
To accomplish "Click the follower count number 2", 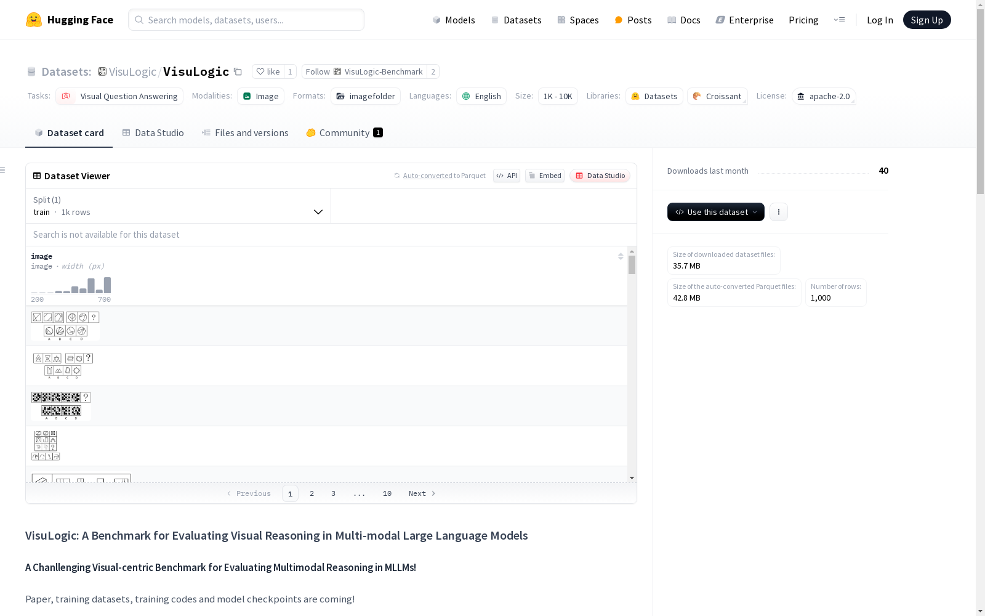I will point(433,71).
